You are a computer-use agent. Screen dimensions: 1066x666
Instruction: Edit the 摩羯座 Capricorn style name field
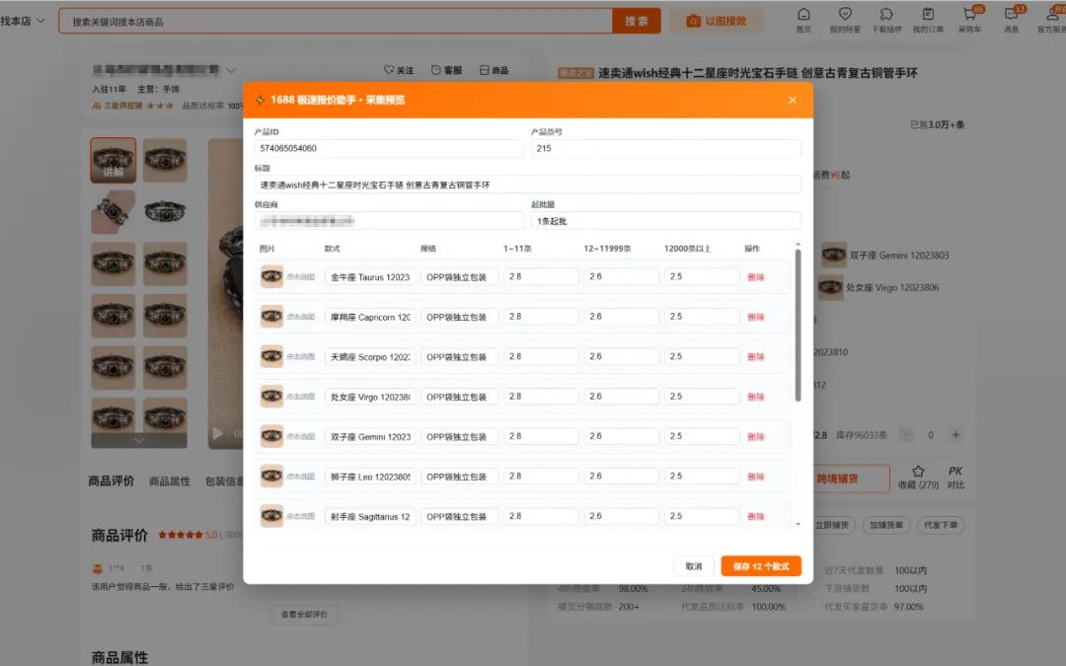click(x=370, y=317)
